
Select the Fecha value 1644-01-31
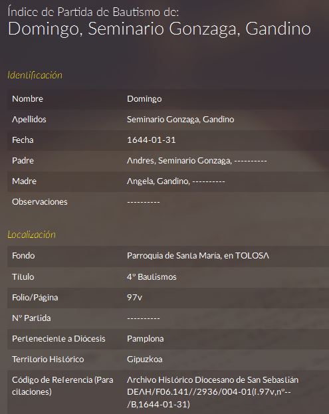pyautogui.click(x=152, y=140)
